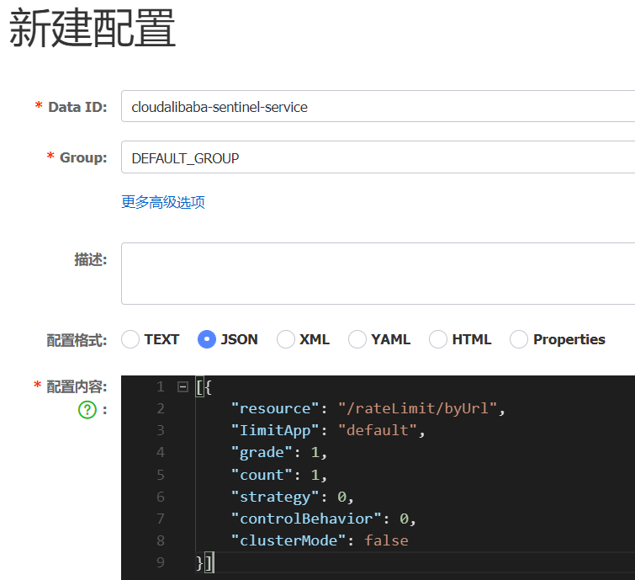This screenshot has height=580, width=635.
Task: Click the "grade" key on line 4
Action: click(262, 452)
